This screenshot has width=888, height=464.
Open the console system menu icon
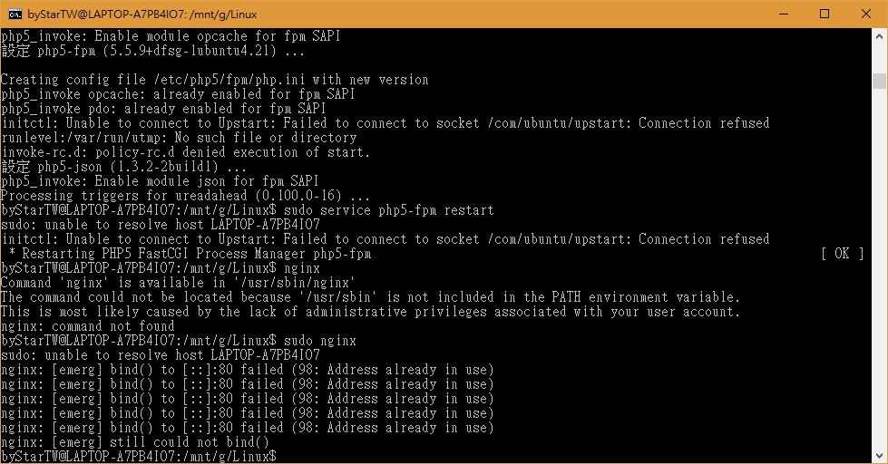tap(15, 14)
